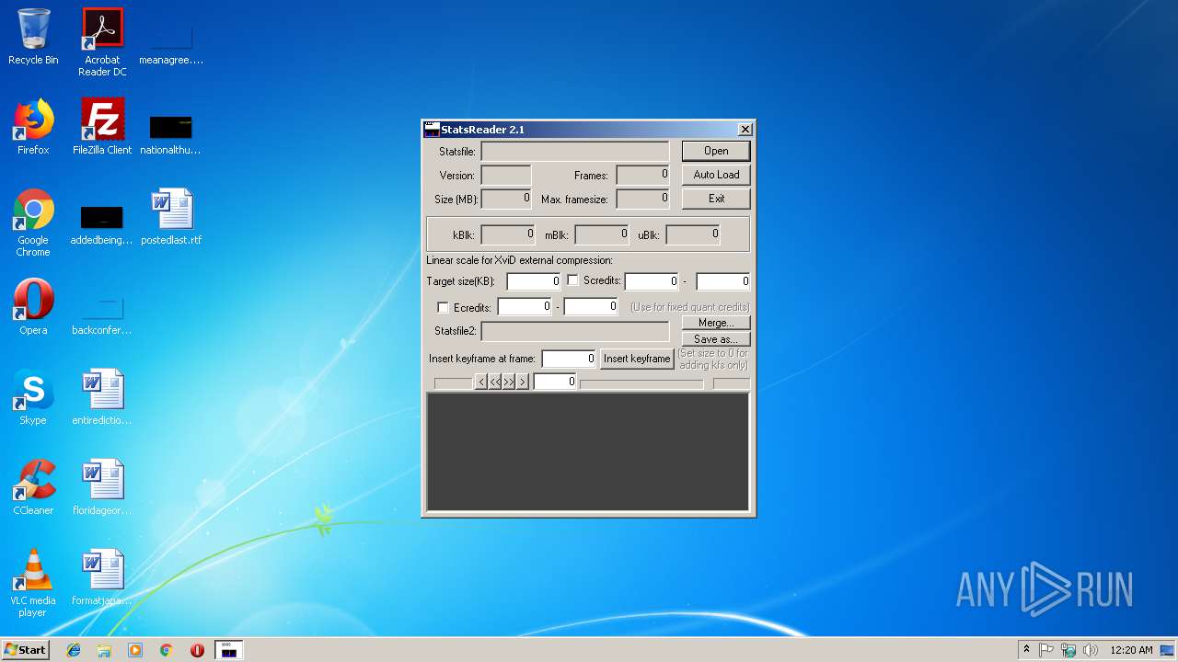Launch Firefox from desktop
Screen dimensions: 1178x662
point(33,127)
